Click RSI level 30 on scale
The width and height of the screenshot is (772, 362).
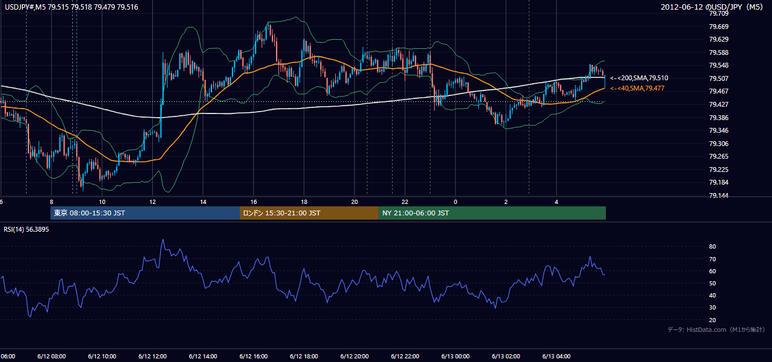coord(713,308)
